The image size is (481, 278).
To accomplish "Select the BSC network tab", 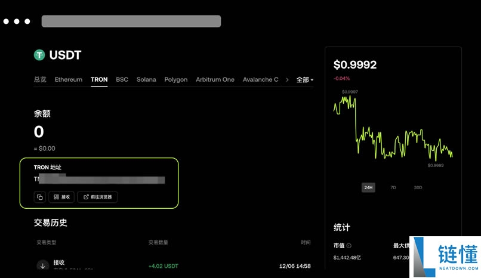I will (x=122, y=79).
